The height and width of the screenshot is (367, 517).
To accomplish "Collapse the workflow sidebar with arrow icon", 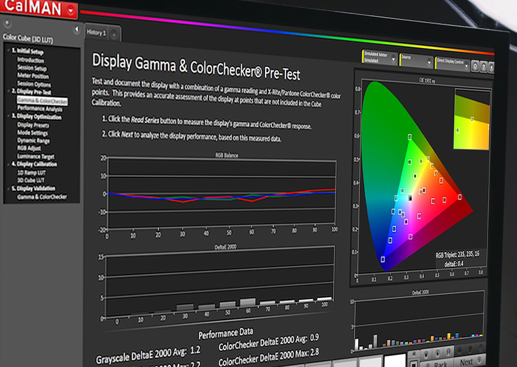I will (77, 30).
